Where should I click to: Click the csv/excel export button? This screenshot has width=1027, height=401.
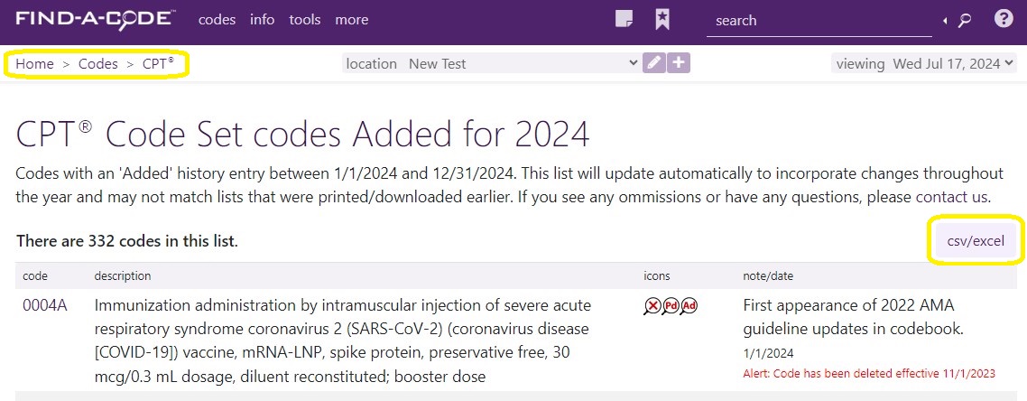(x=976, y=240)
